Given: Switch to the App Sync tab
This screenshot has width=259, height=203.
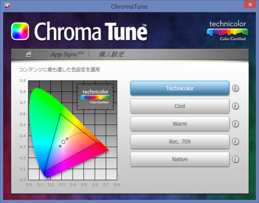Looking at the screenshot, I should (x=67, y=54).
